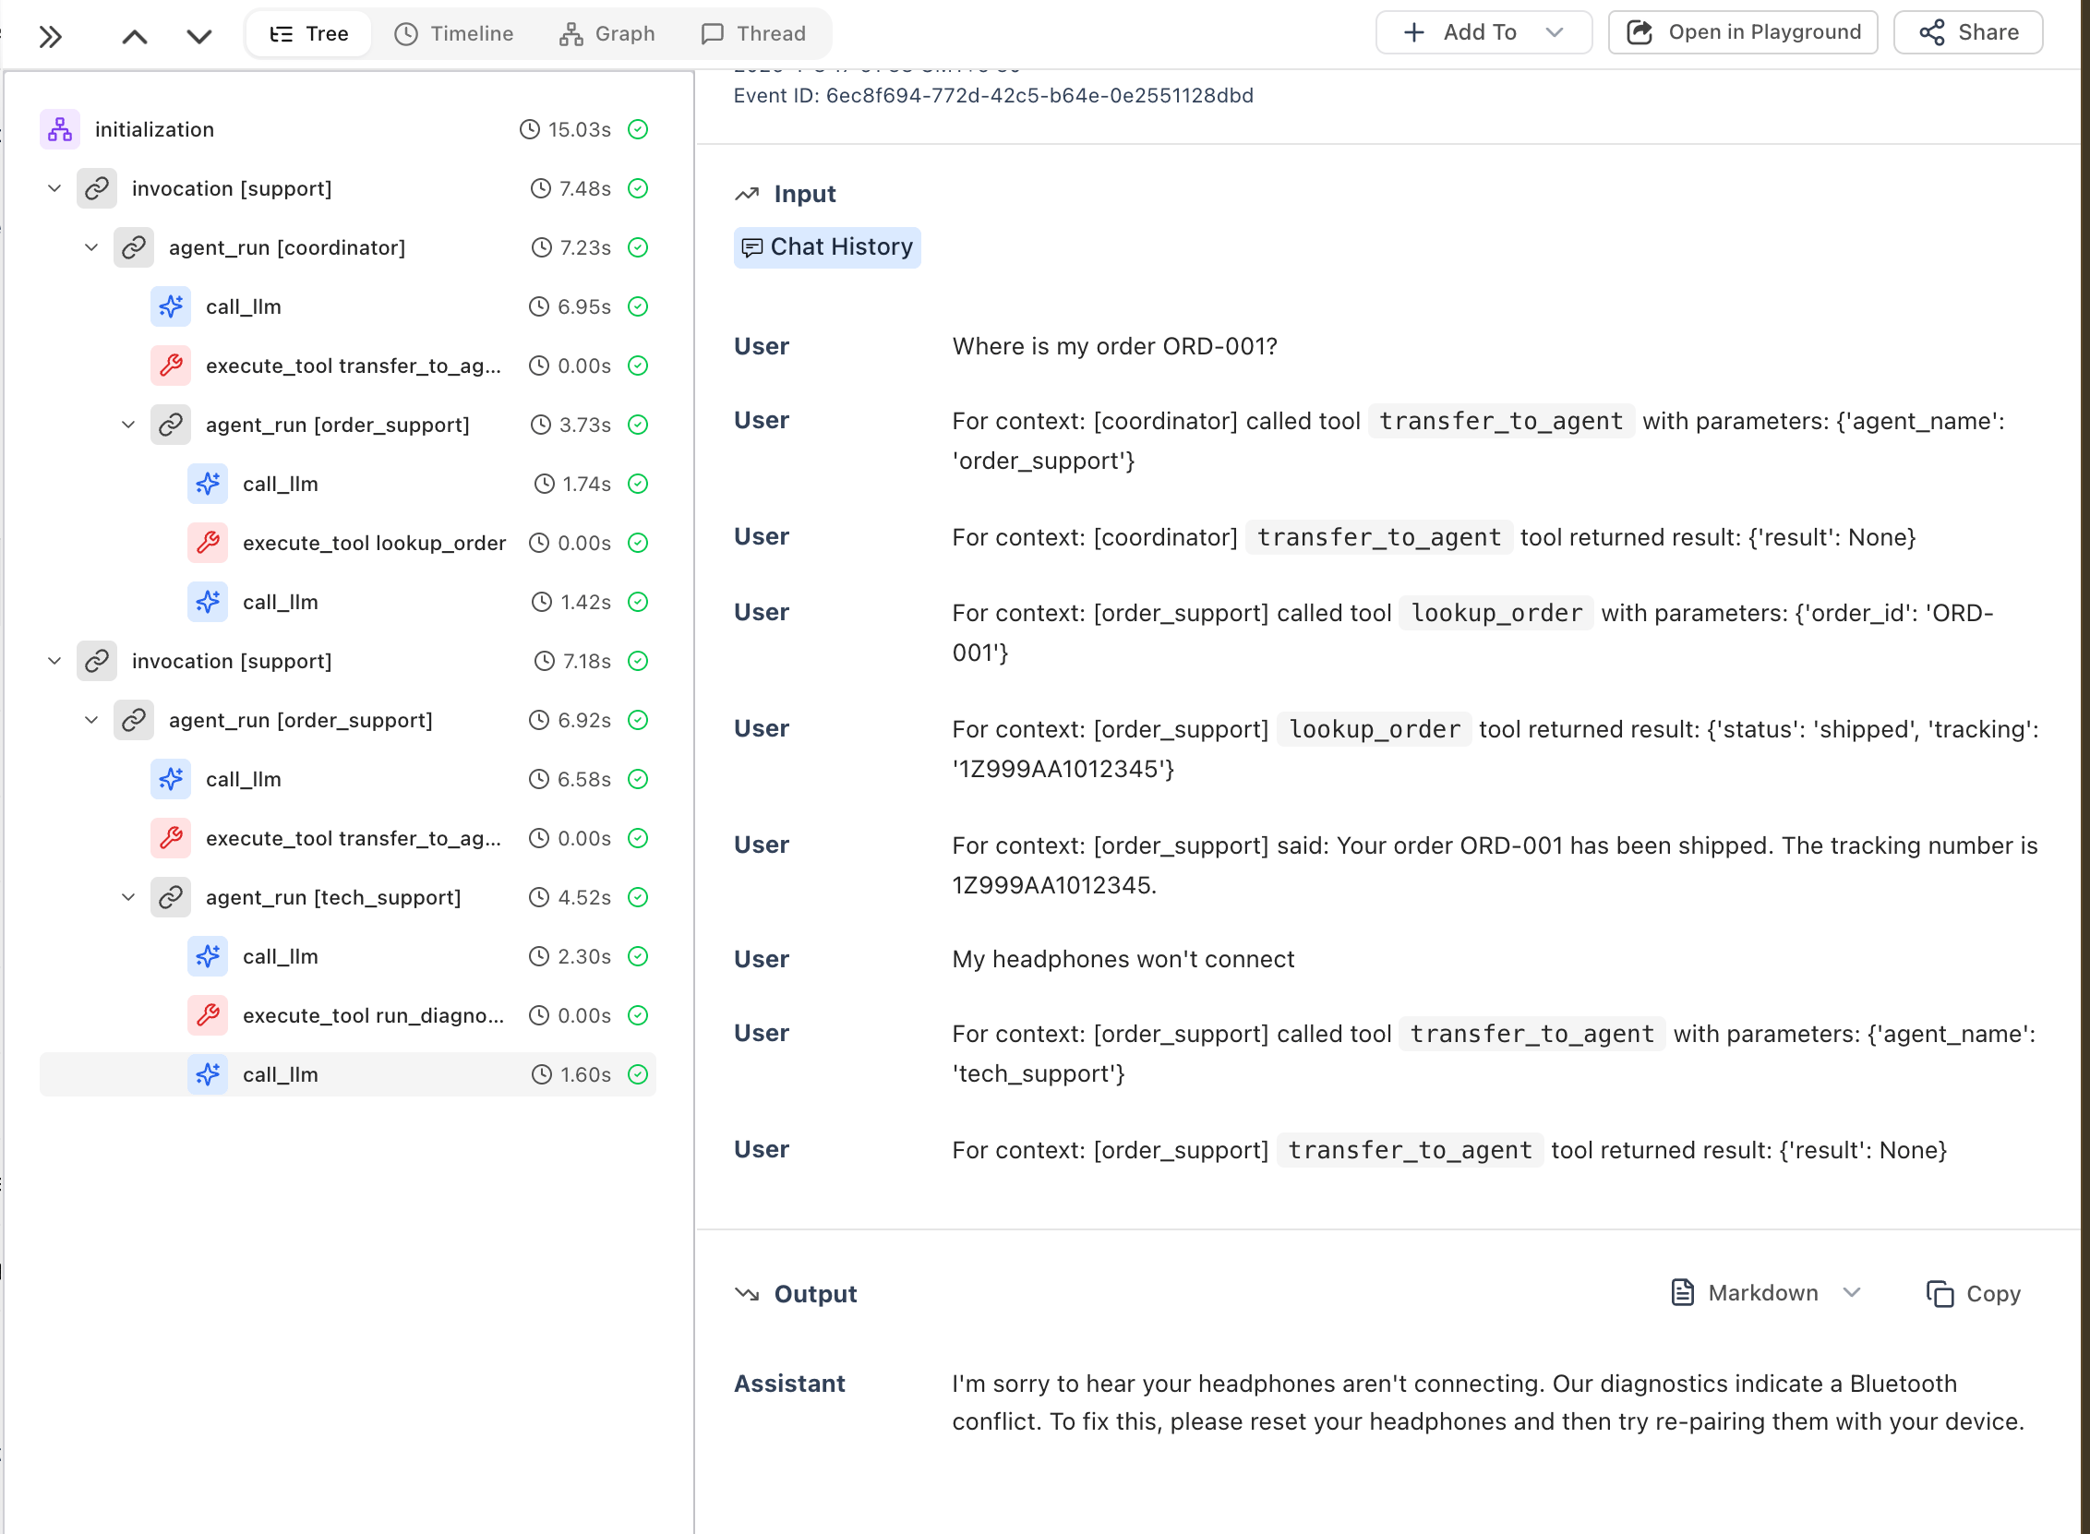Click message 'My headphones won't connect'

pyautogui.click(x=1123, y=959)
